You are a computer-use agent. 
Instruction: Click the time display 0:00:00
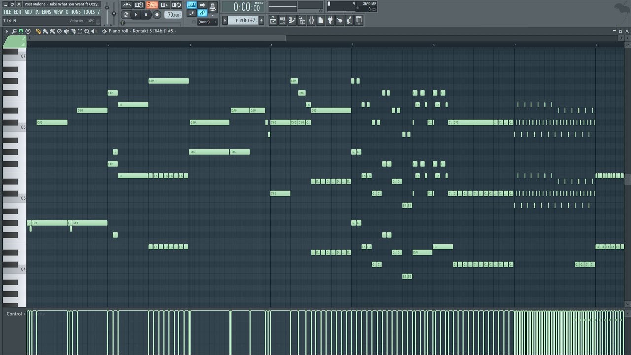click(244, 7)
